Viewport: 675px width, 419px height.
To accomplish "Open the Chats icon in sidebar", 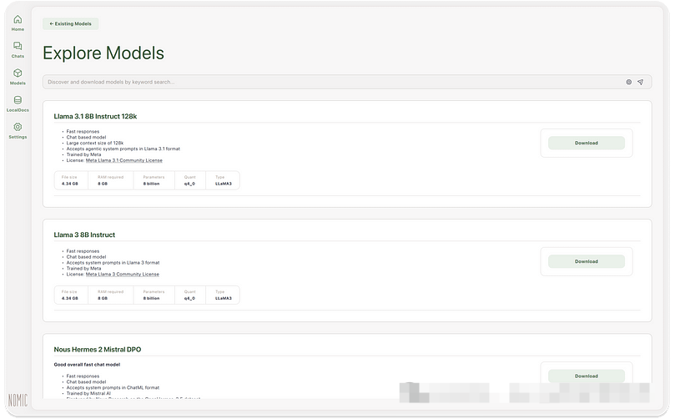I will (18, 46).
